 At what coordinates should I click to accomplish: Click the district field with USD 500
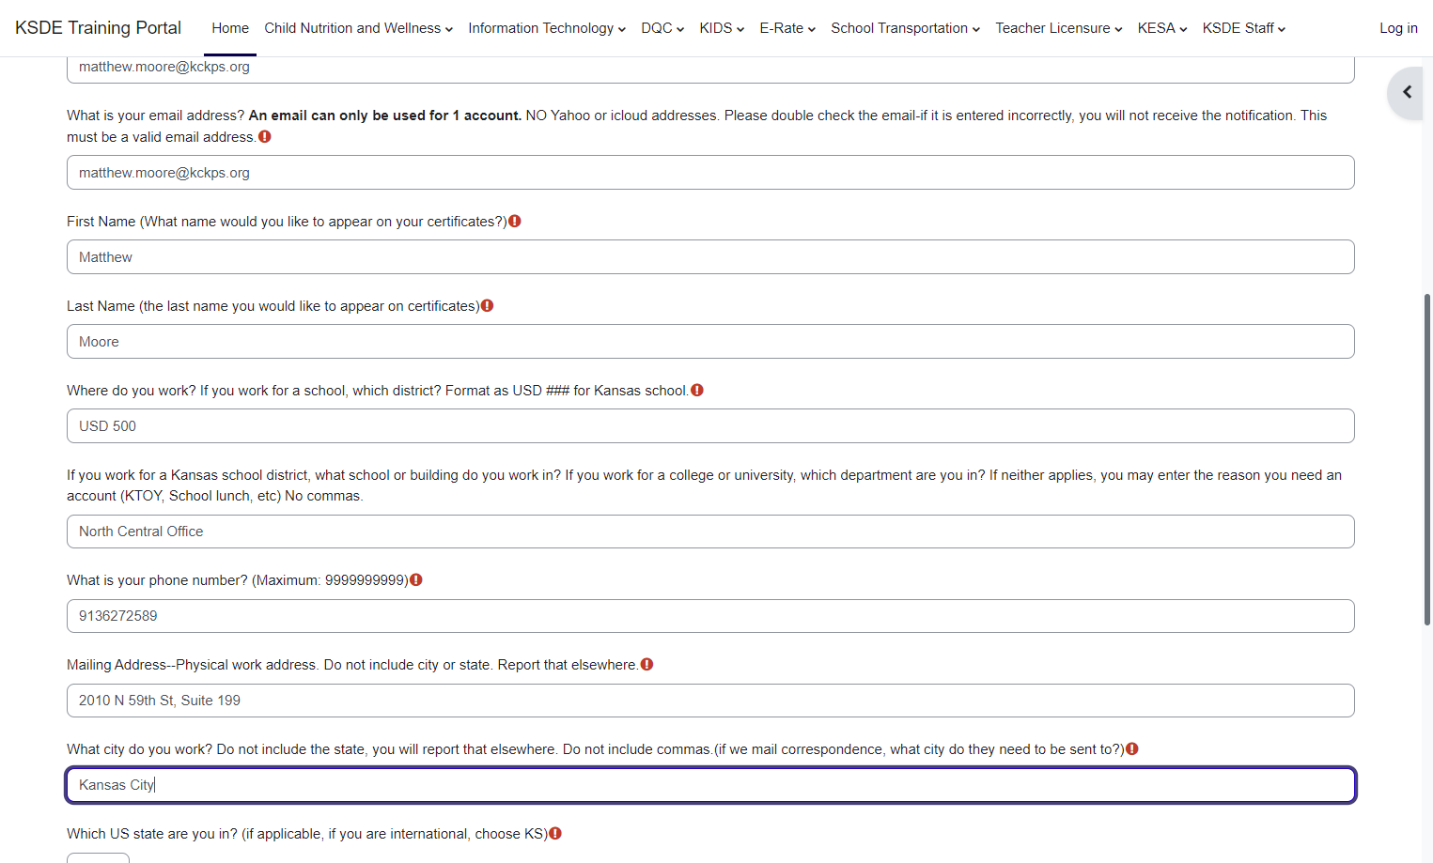point(710,426)
